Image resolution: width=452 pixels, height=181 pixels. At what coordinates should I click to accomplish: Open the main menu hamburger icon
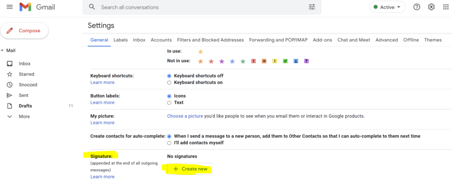point(10,7)
